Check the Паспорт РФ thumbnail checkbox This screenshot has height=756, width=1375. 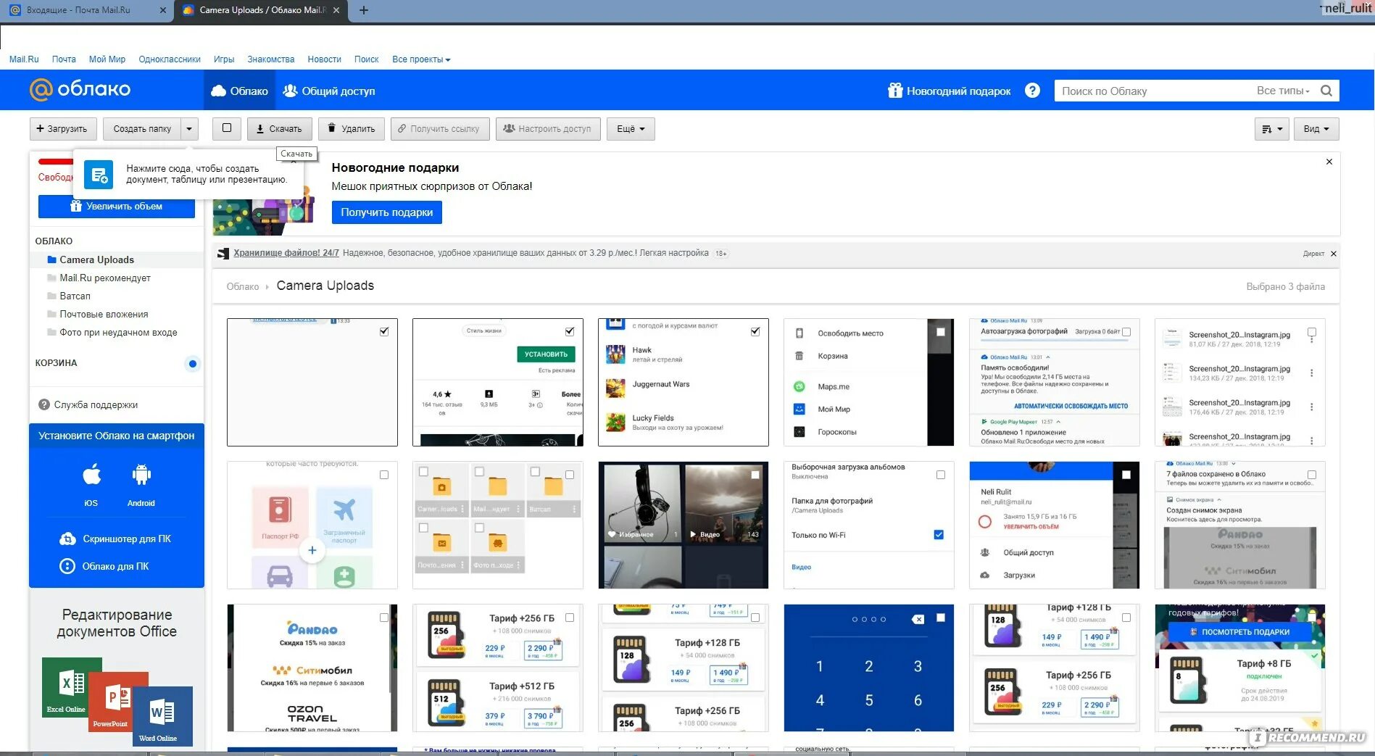(384, 475)
